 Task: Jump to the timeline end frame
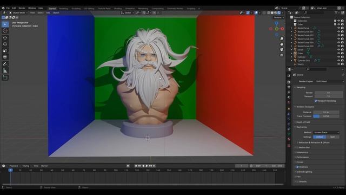(154, 166)
